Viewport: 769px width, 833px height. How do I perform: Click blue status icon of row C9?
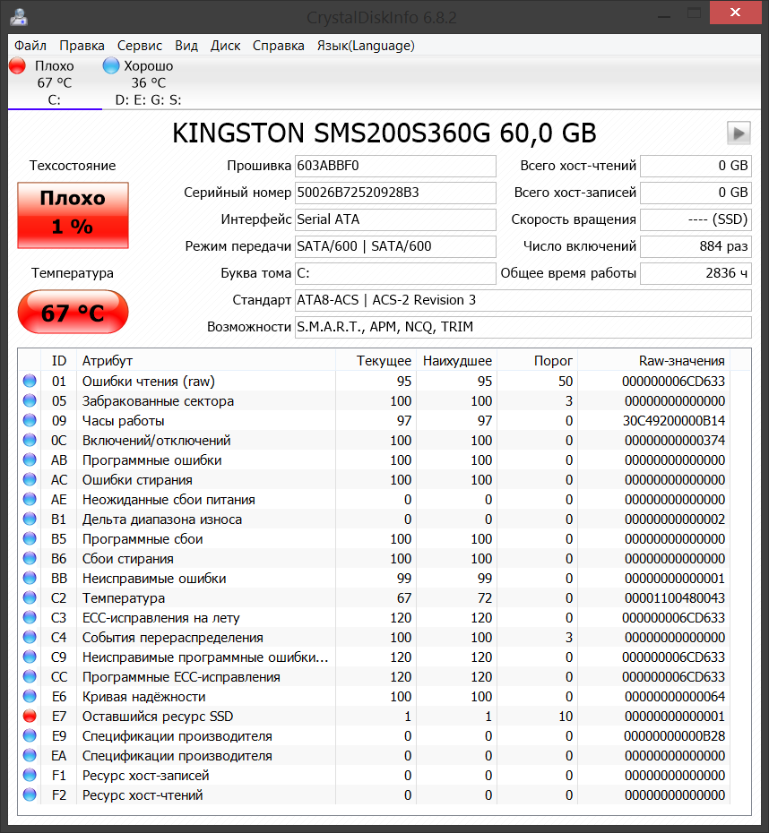[30, 657]
